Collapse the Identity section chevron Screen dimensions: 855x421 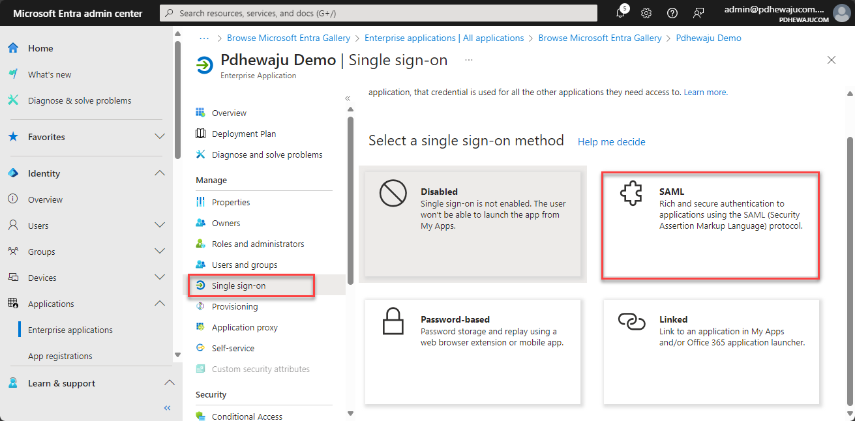[160, 173]
